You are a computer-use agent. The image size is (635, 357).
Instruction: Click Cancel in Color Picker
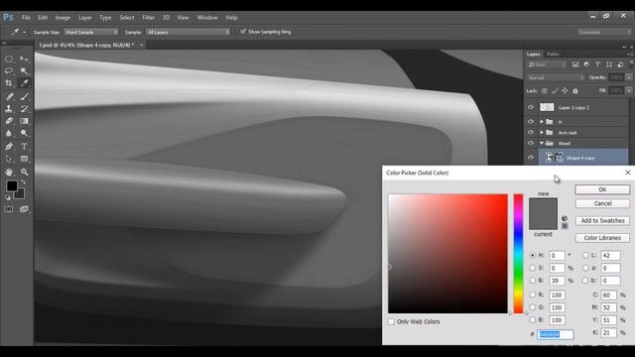point(602,203)
